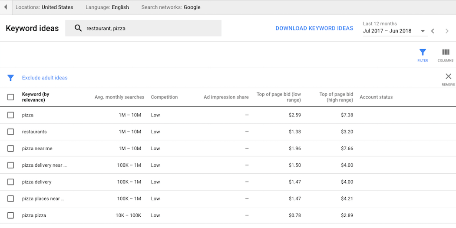Viewport: 456px width, 228px height.
Task: Click the back arrow in top bar
Action: pyautogui.click(x=5, y=7)
